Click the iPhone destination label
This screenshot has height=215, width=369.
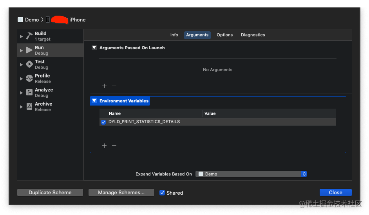78,20
